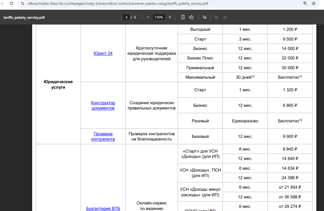Follow the Конструктор документов link
Screen dimensions: 324x211
click(103, 105)
